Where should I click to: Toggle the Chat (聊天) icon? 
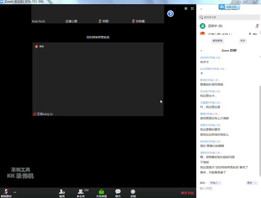point(118,193)
